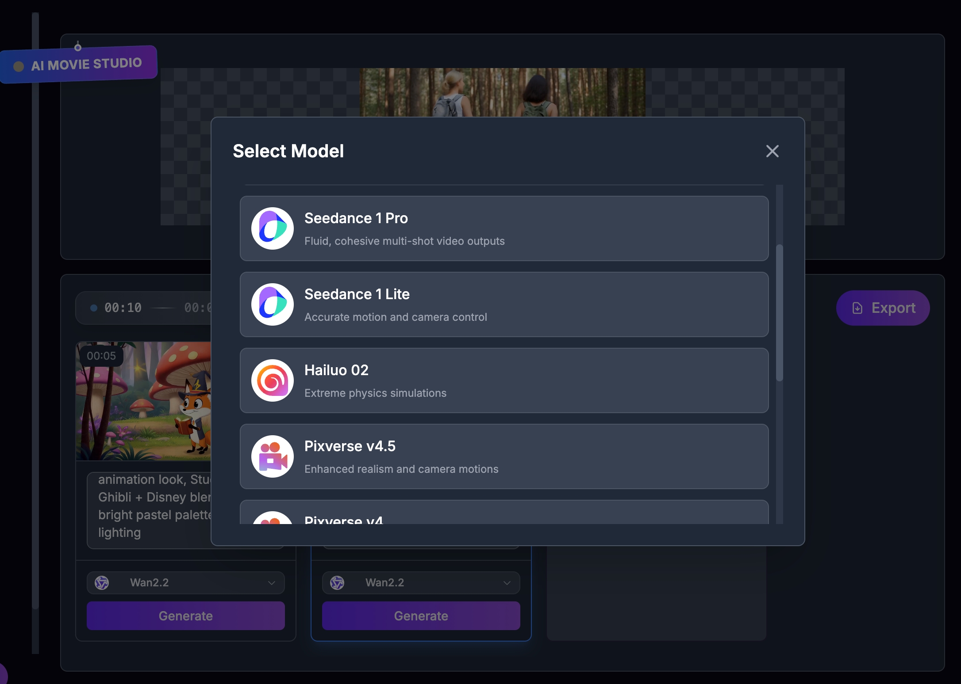Image resolution: width=961 pixels, height=684 pixels.
Task: Click the Seedance 1 Lite logo icon
Action: [x=273, y=304]
